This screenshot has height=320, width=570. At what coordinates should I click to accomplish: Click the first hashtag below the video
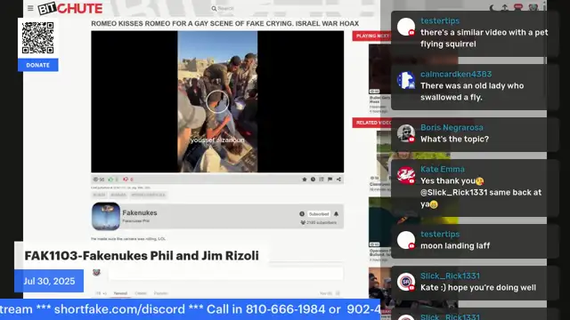click(99, 195)
